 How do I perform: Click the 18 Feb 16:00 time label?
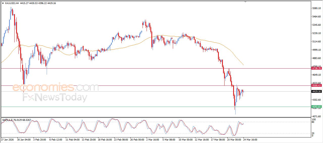pos(104,139)
